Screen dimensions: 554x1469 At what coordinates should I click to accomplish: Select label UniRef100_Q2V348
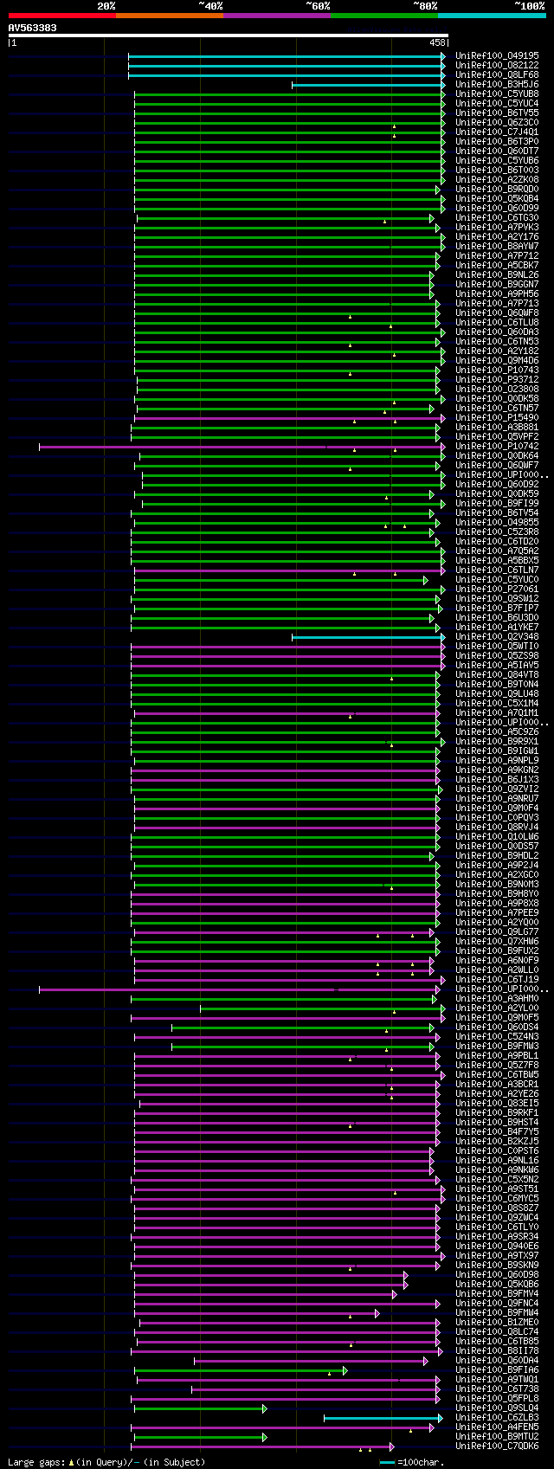[497, 636]
